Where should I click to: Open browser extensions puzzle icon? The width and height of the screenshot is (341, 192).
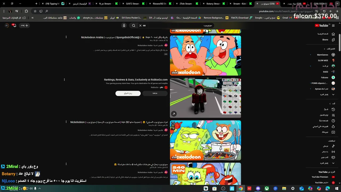(26, 11)
